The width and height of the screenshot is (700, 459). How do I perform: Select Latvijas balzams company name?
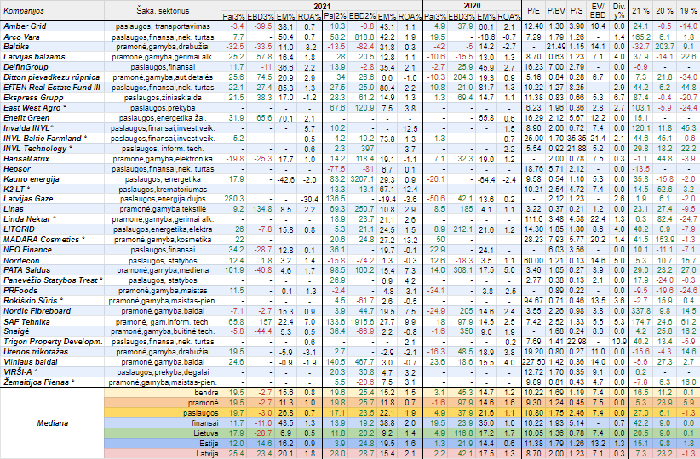pyautogui.click(x=52, y=57)
